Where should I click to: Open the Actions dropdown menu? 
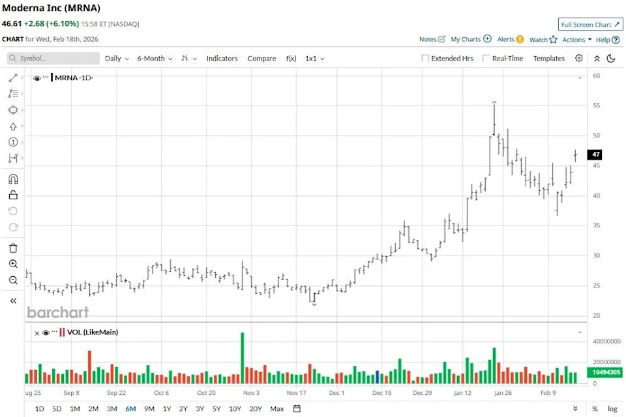[x=576, y=40]
